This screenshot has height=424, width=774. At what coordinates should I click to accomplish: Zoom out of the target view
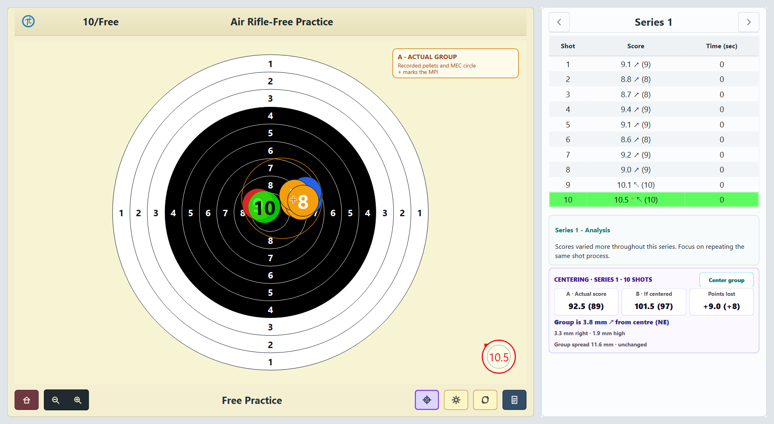pyautogui.click(x=56, y=400)
